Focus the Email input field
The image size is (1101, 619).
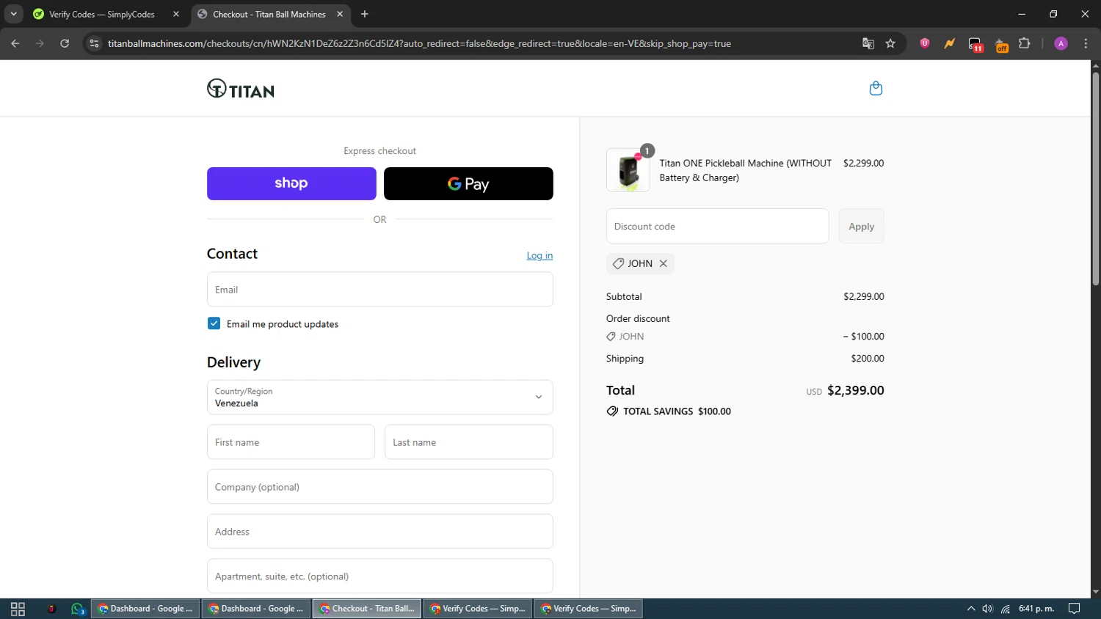(x=379, y=289)
